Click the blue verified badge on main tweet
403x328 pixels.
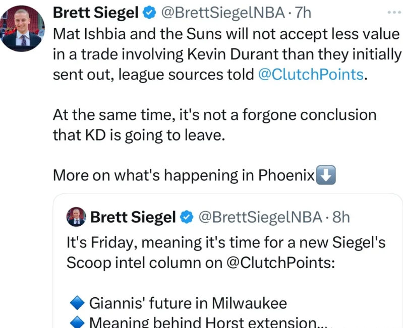(149, 13)
